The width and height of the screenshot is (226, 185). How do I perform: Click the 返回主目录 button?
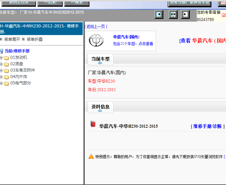[19, 3]
